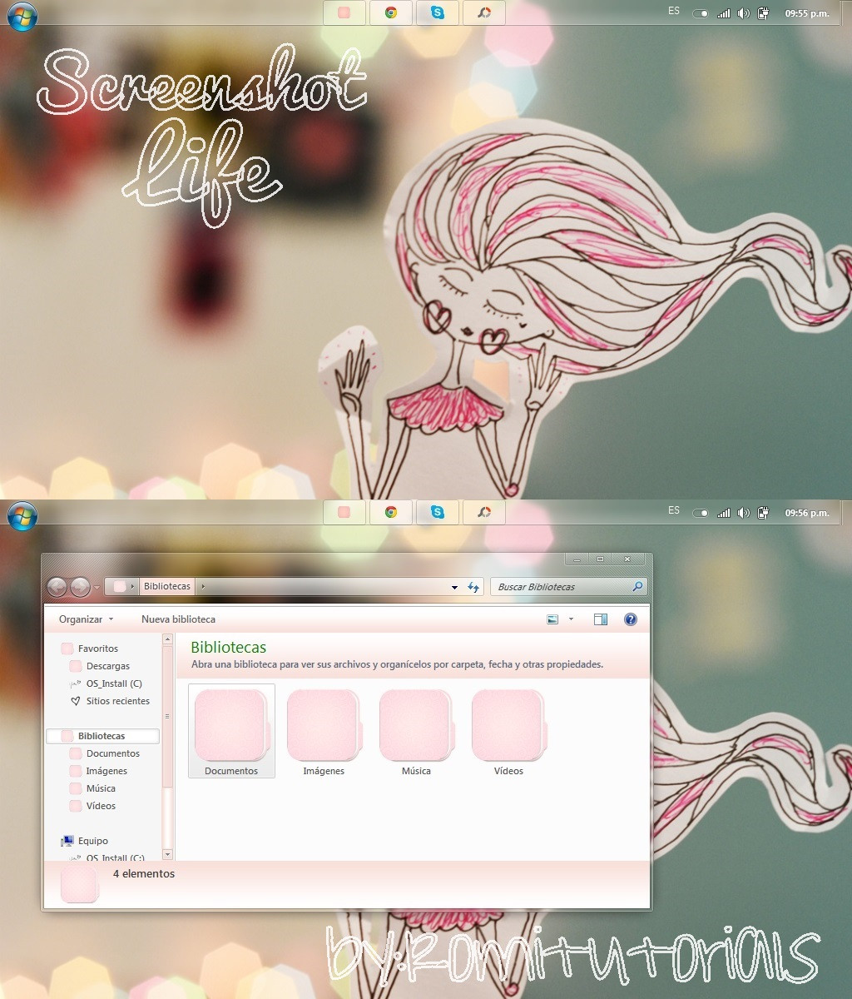Open Start orb on the 09:55 p.m. taskbar
The width and height of the screenshot is (852, 999).
(x=22, y=16)
